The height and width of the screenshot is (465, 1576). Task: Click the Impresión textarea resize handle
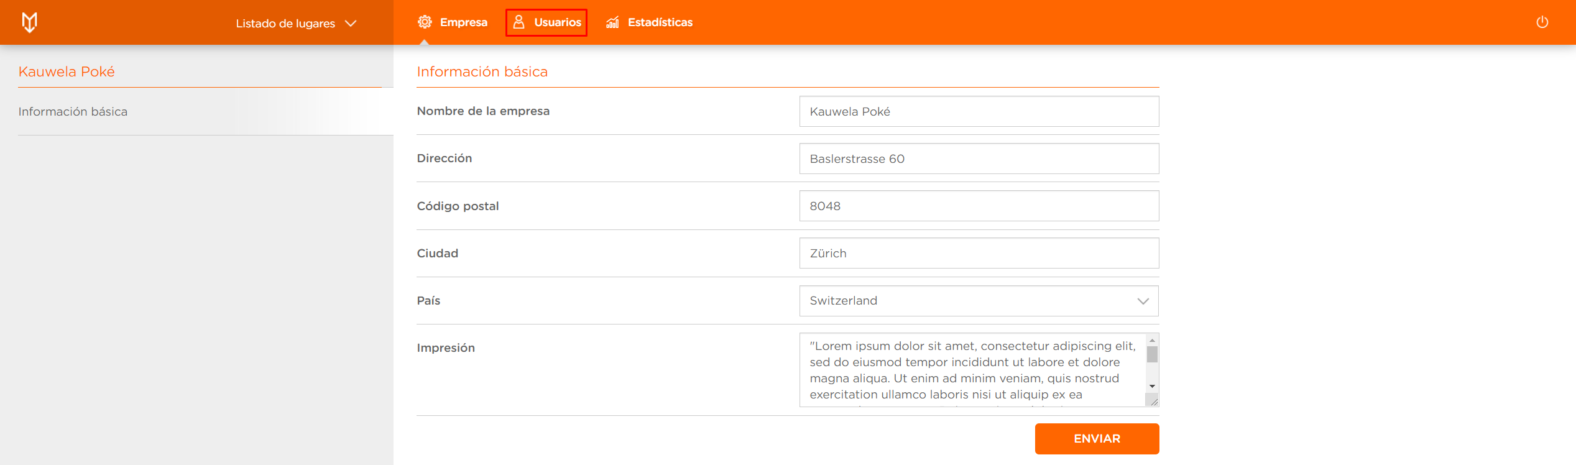tap(1153, 401)
